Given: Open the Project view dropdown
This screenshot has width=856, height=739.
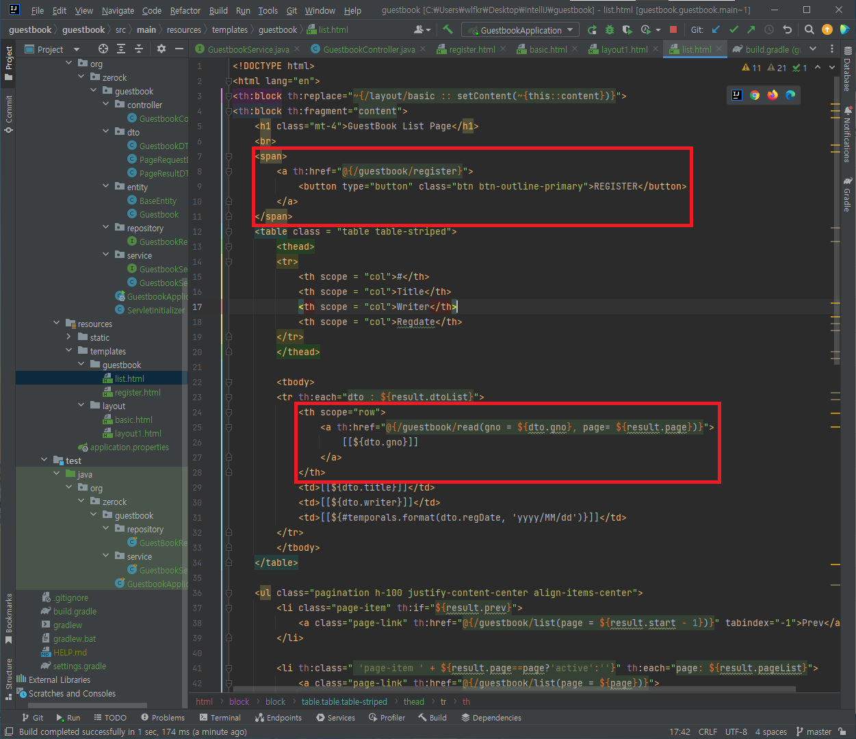Looking at the screenshot, I should pos(52,49).
